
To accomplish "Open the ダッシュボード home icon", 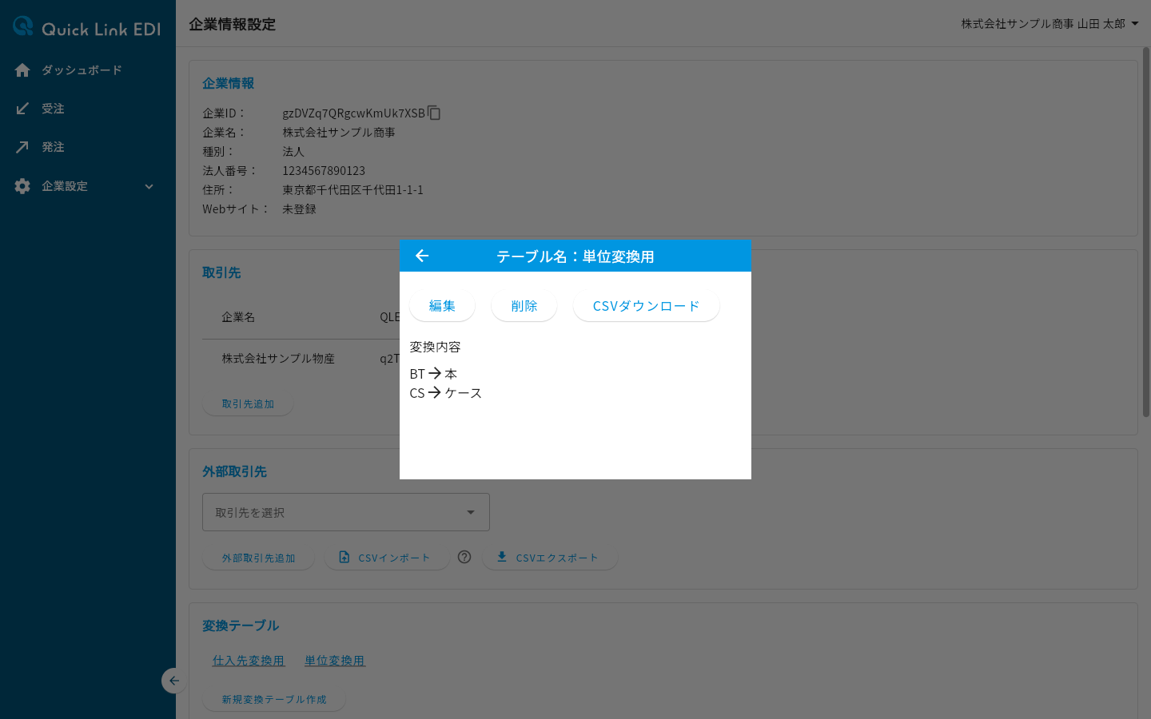I will [x=22, y=70].
